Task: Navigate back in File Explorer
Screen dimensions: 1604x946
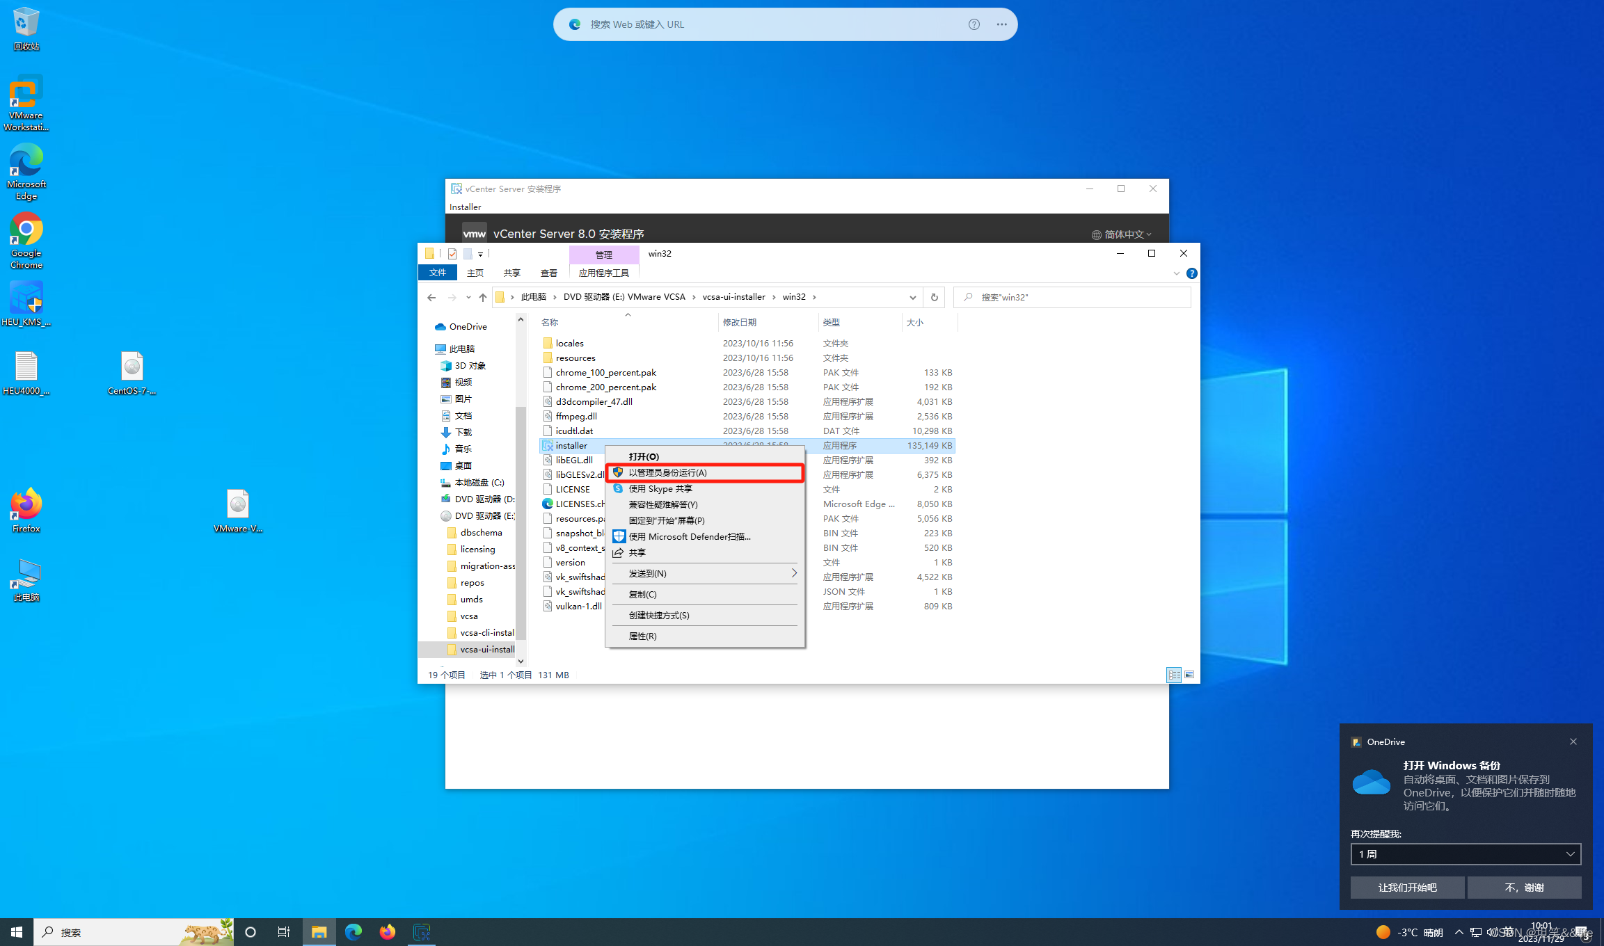Action: coord(431,297)
